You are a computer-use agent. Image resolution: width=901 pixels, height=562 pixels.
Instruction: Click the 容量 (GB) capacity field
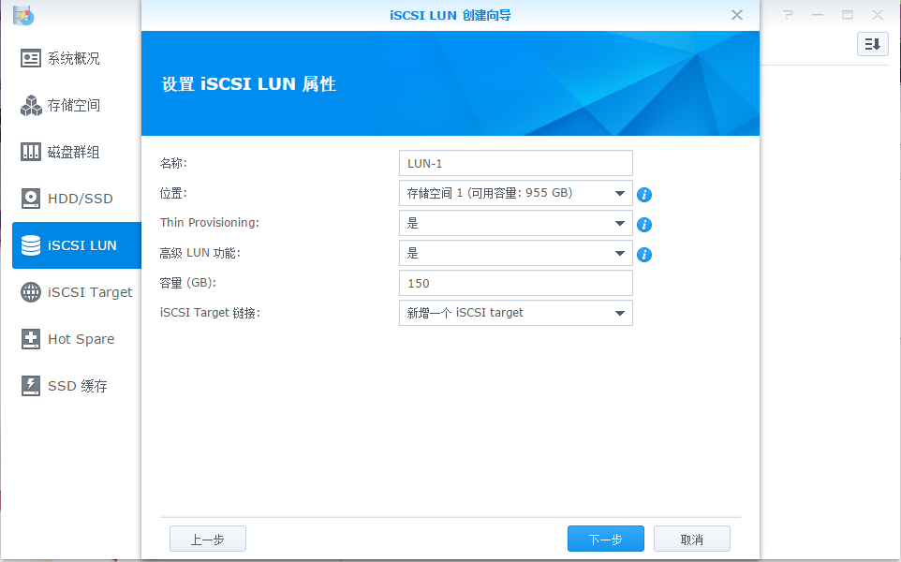coord(515,284)
